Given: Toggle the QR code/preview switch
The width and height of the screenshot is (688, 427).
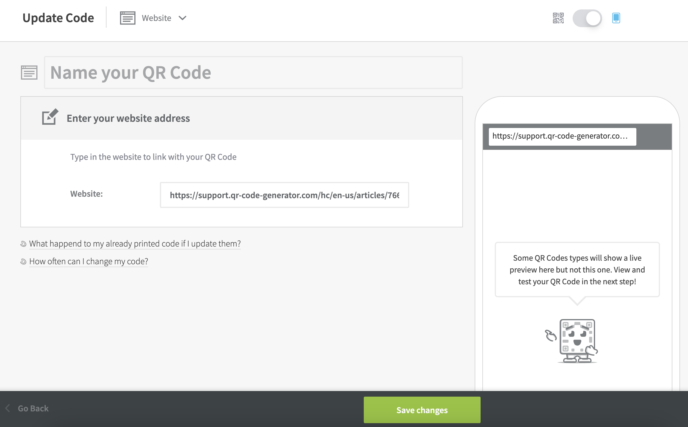Looking at the screenshot, I should (x=587, y=18).
